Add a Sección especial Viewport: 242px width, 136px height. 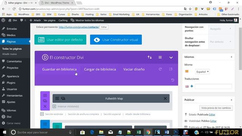pyautogui.click(x=112, y=114)
